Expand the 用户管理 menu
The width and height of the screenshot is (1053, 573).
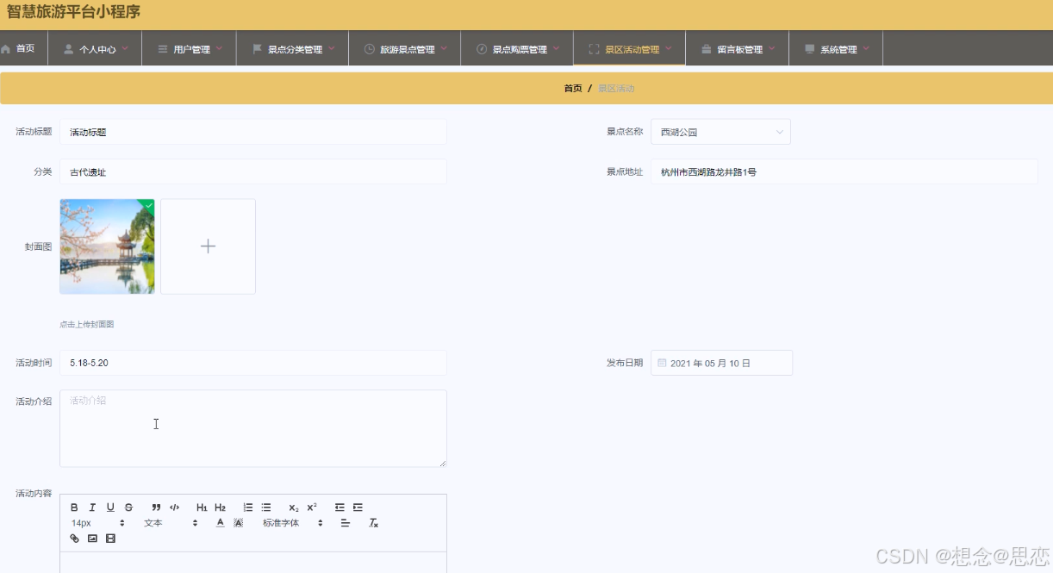pyautogui.click(x=190, y=49)
